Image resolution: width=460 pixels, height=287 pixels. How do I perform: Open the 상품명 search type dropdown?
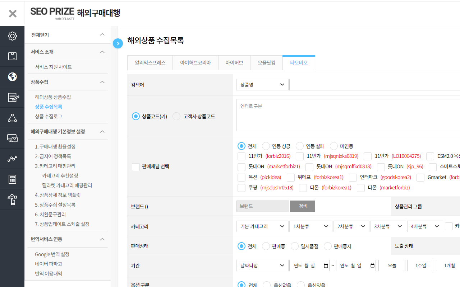point(262,84)
